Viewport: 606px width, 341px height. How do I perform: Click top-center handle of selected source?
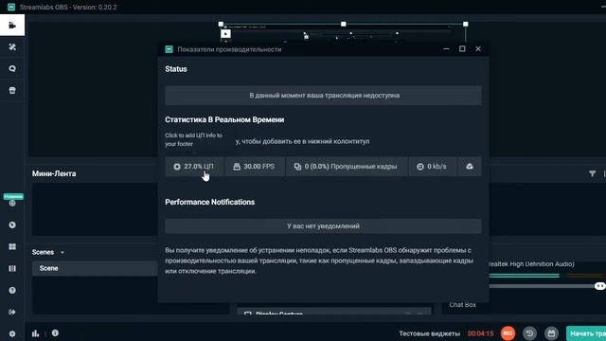(343, 24)
